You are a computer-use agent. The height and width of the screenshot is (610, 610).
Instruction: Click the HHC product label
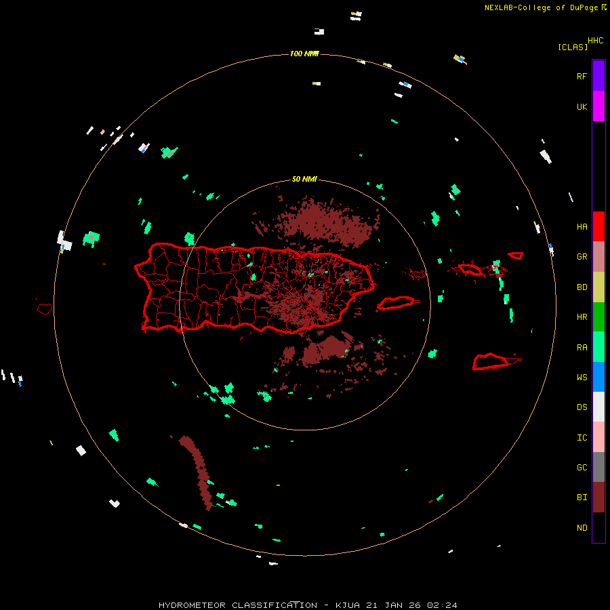(595, 40)
